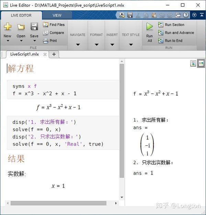The height and width of the screenshot is (215, 206).
Task: Click the Switch Windows icon
Action: (x=178, y=15)
